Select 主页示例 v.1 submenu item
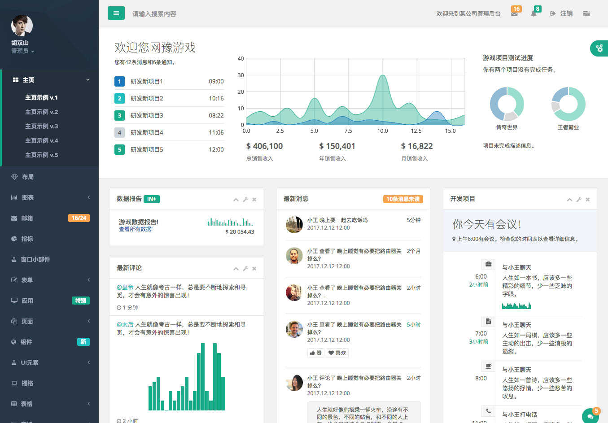The image size is (608, 423). [41, 97]
